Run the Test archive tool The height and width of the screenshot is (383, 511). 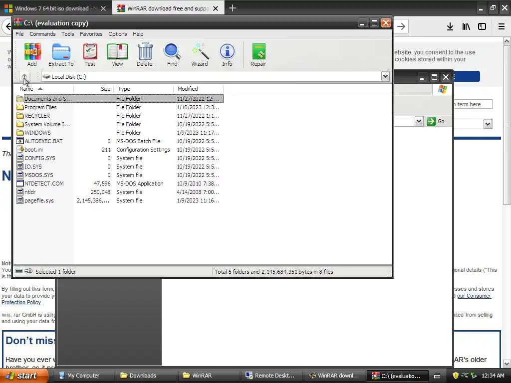90,55
